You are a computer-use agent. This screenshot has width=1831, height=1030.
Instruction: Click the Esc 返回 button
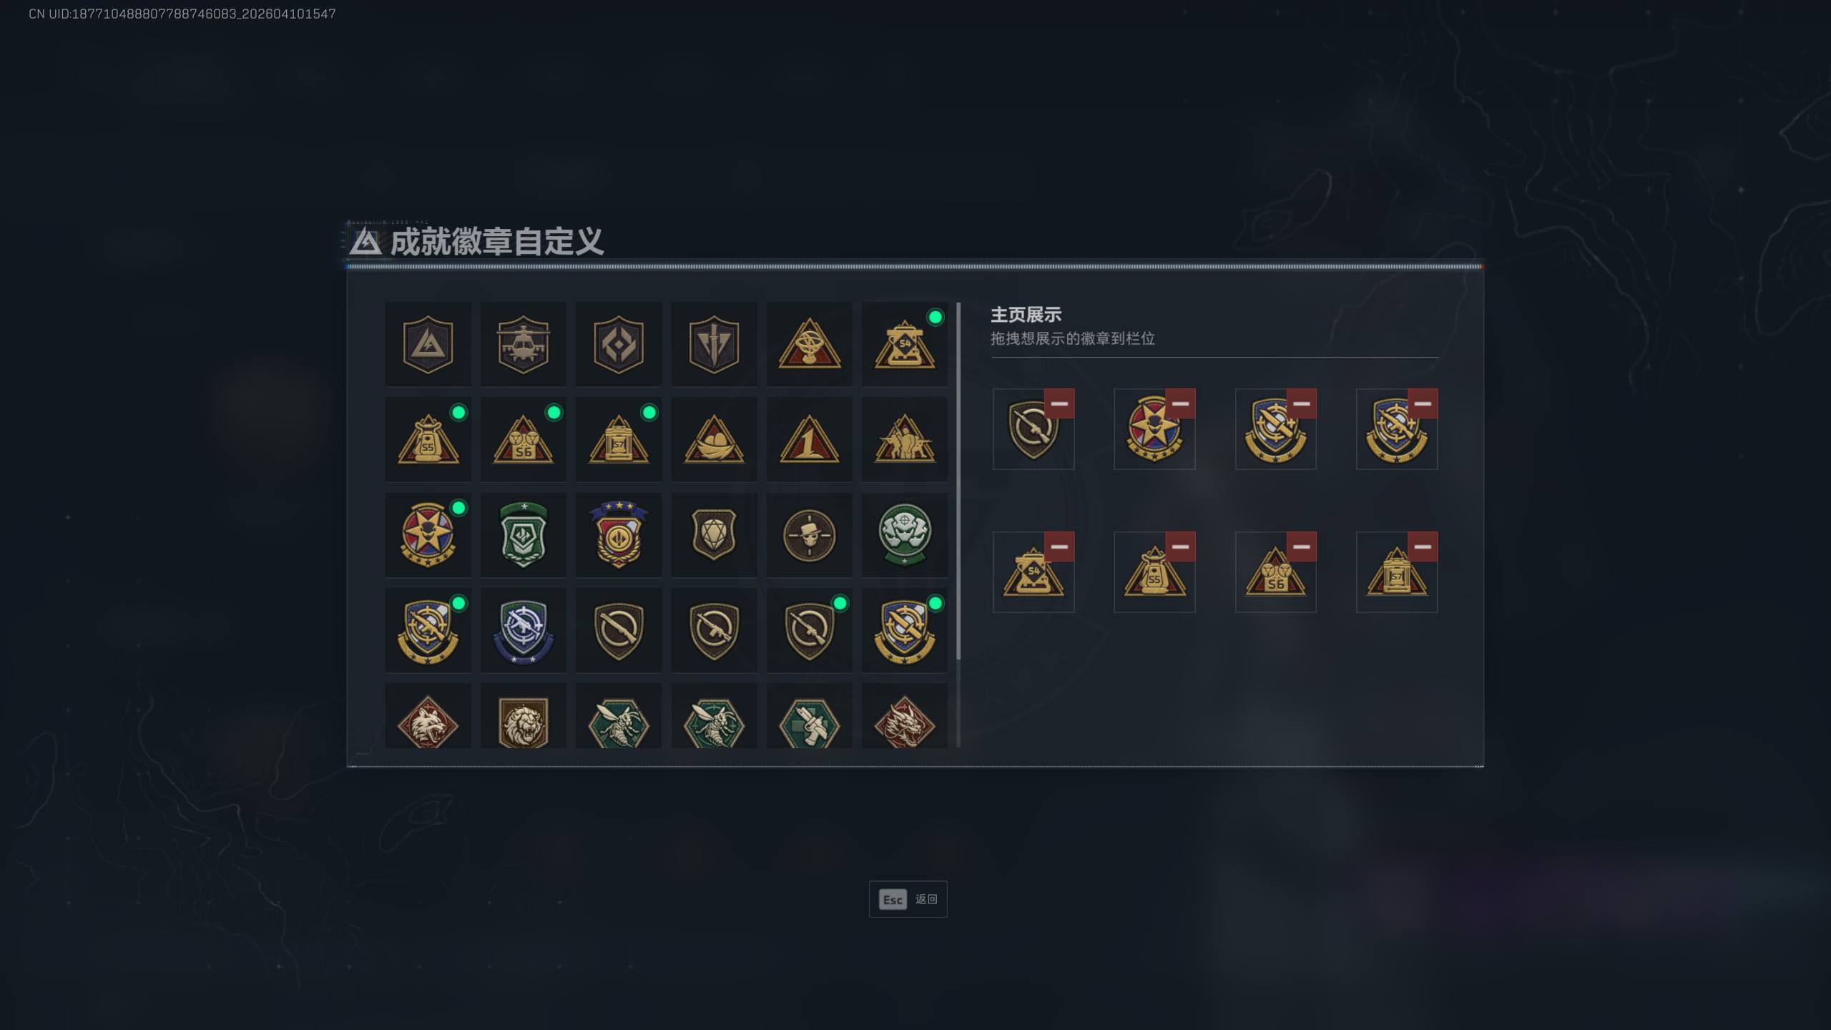coord(908,899)
